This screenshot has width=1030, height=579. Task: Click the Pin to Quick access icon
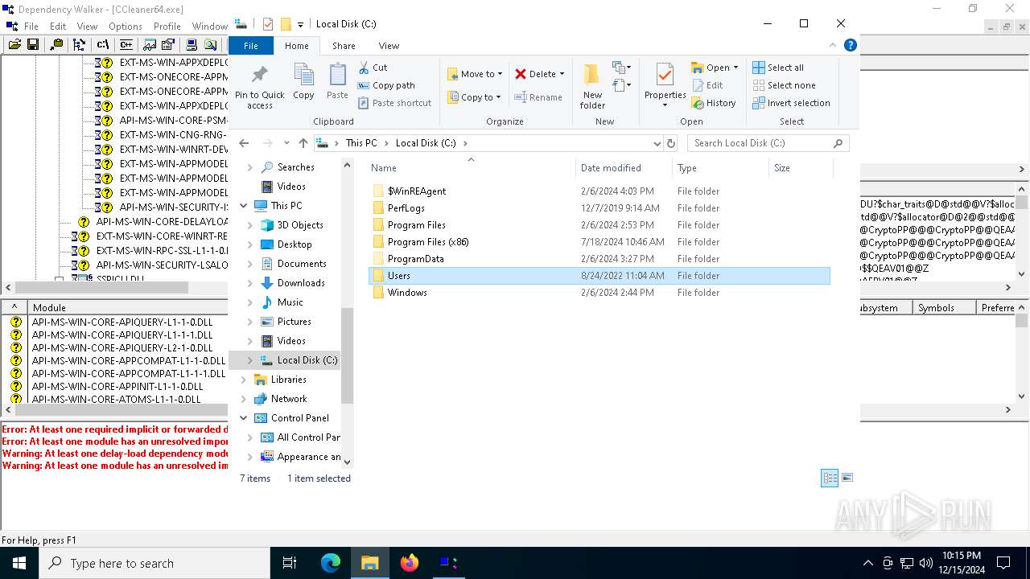pos(259,76)
